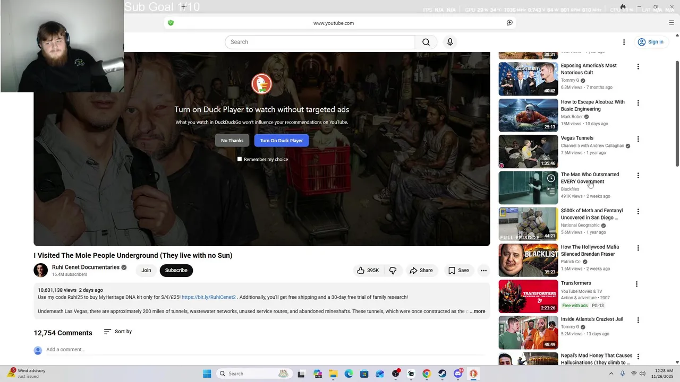Open Google Chrome from taskbar
680x382 pixels.
[427, 374]
